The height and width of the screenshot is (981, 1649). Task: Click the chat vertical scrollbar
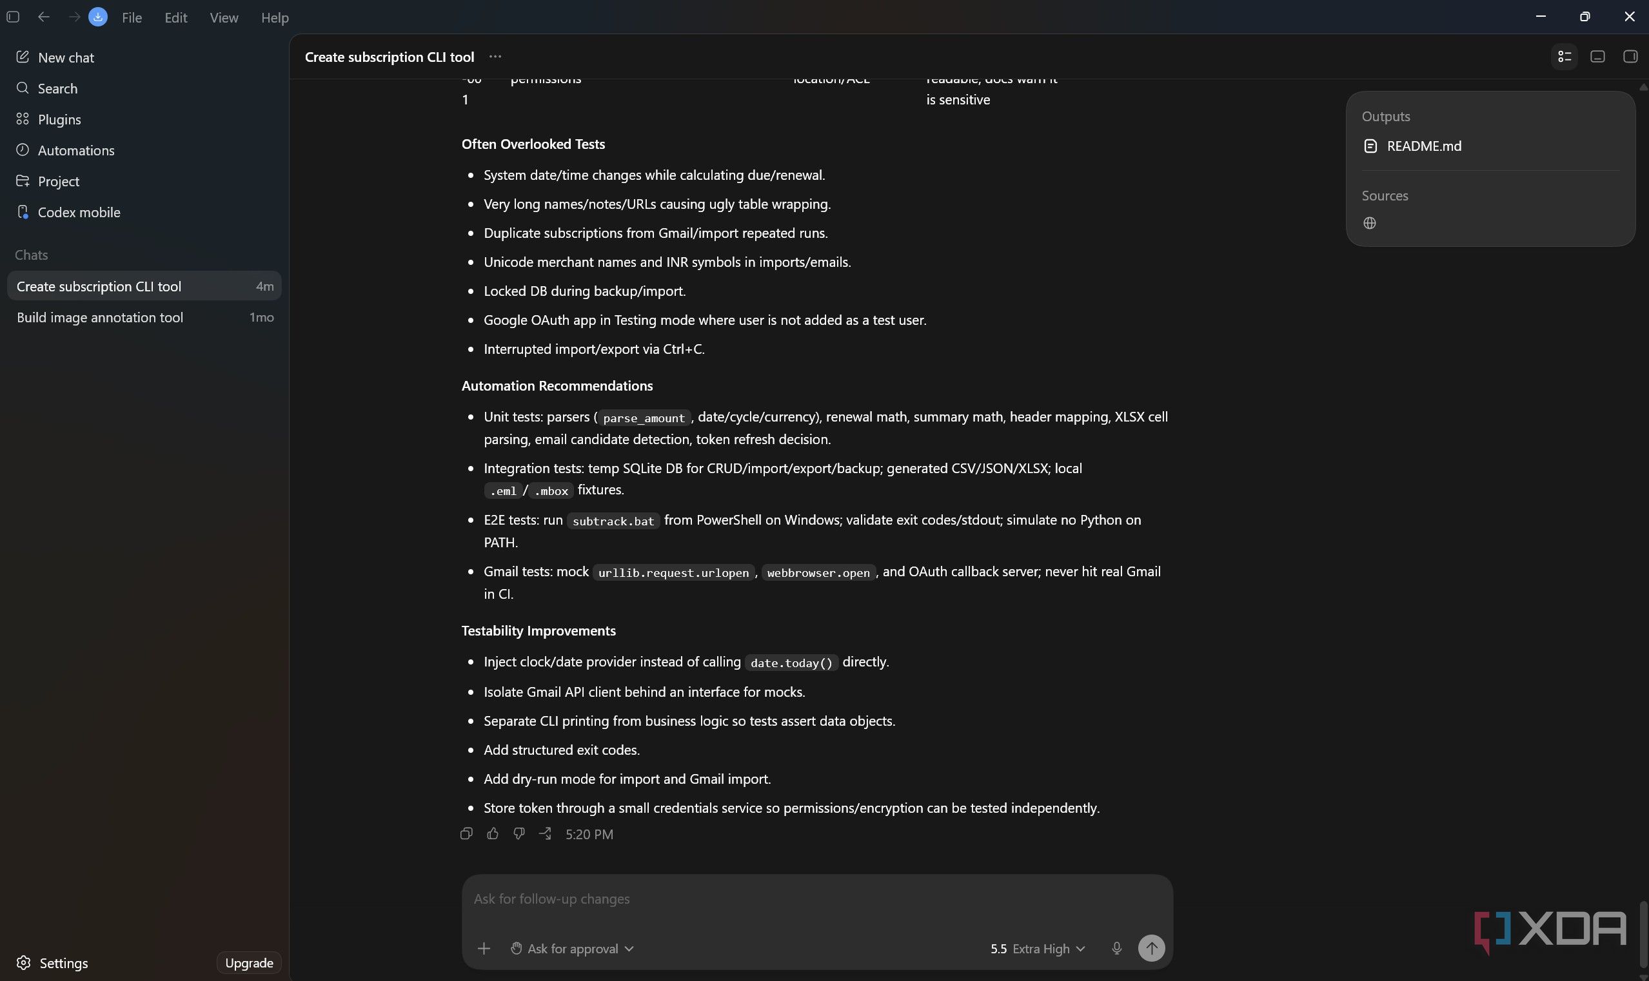pos(1643,933)
